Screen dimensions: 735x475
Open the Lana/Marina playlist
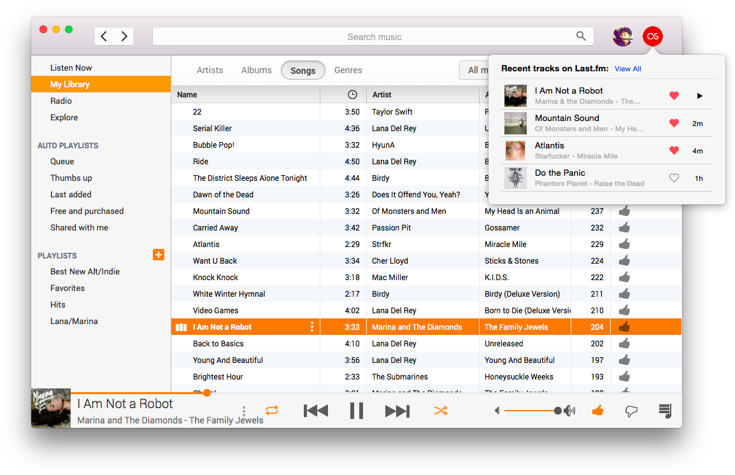[x=101, y=322]
